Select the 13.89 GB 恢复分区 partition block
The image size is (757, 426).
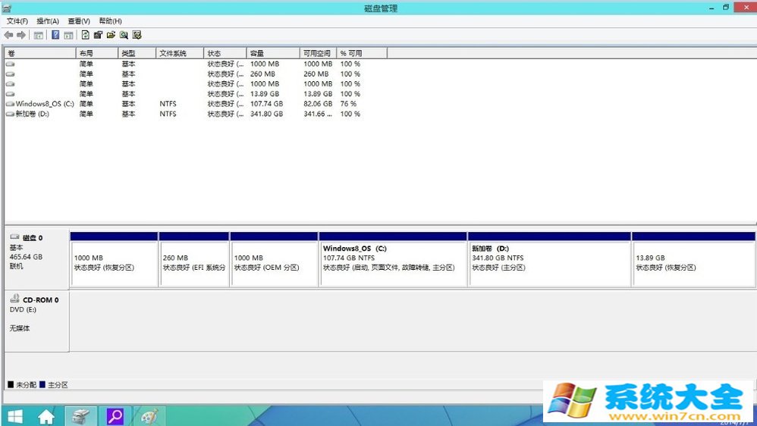(693, 259)
